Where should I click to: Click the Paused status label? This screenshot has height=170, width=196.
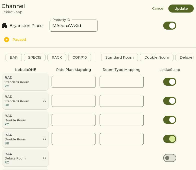pyautogui.click(x=19, y=40)
